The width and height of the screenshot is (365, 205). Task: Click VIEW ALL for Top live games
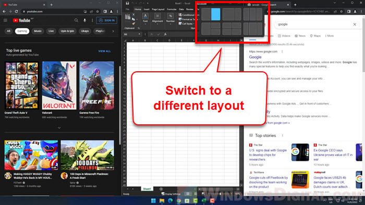104,51
